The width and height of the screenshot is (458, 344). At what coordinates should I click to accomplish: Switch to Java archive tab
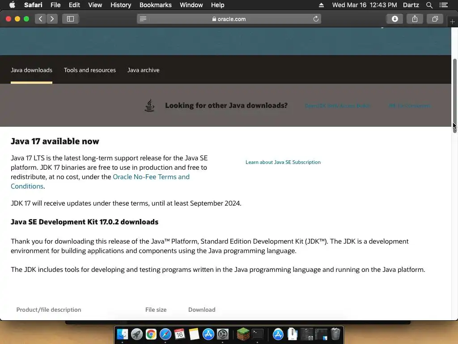143,70
